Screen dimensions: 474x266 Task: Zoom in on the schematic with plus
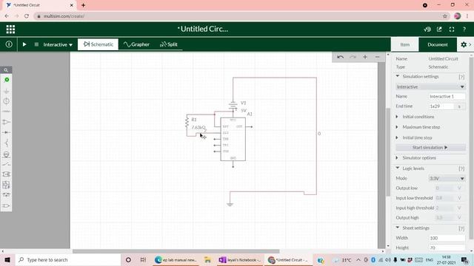coord(365,57)
